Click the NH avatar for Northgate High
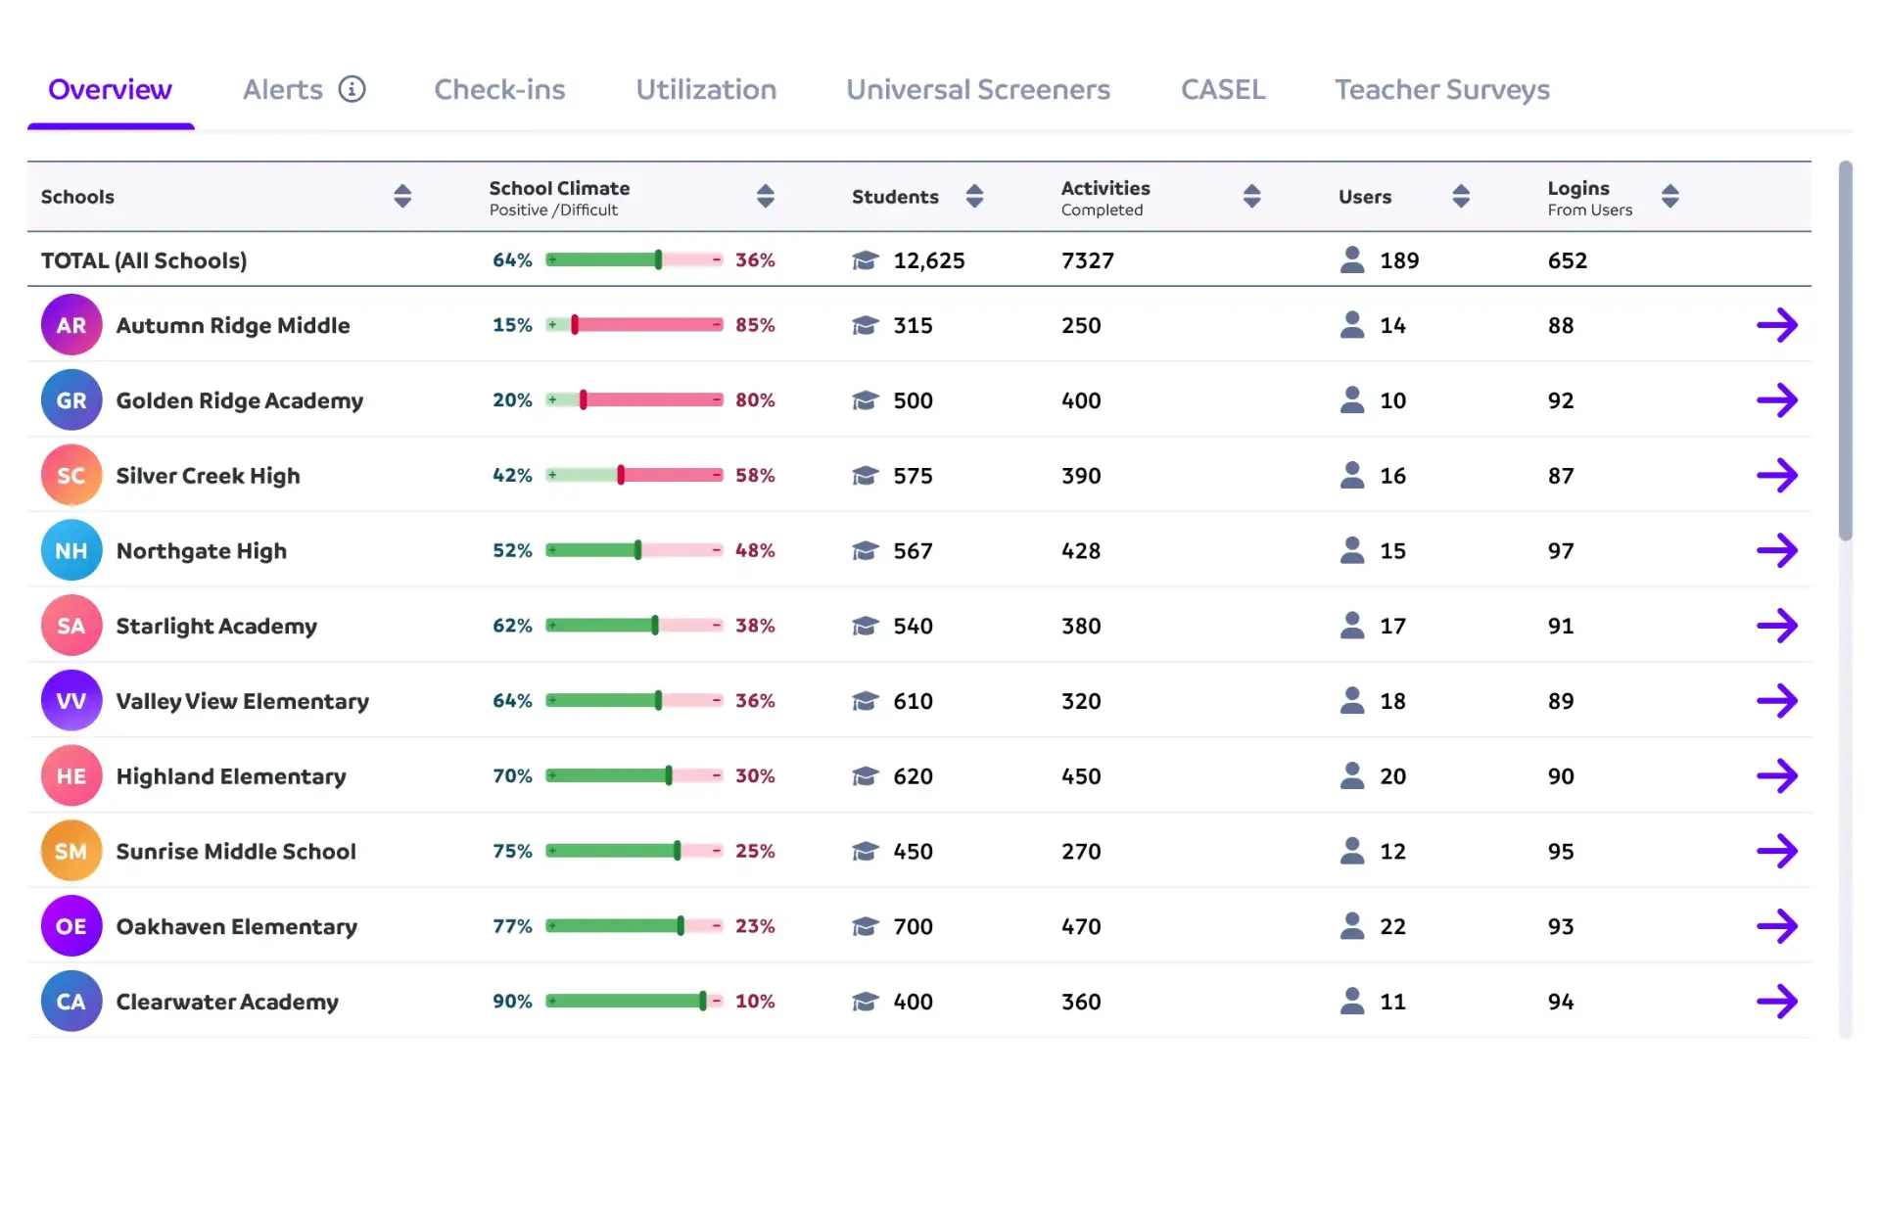Image resolution: width=1880 pixels, height=1216 pixels. [71, 550]
